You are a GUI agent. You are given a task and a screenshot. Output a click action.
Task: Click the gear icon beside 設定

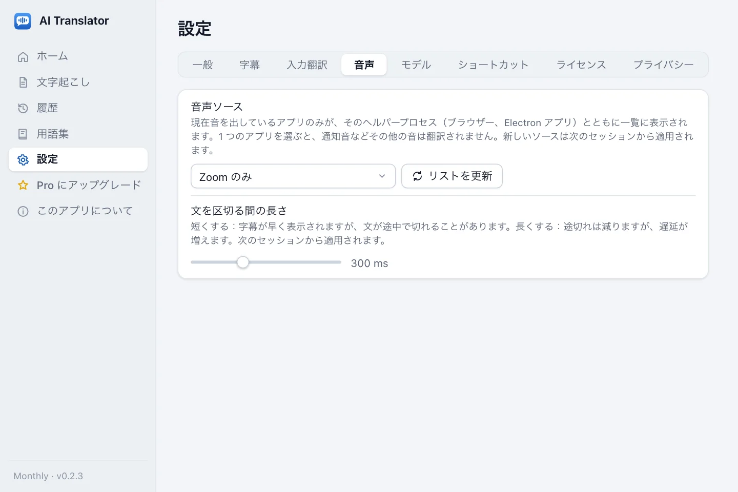[x=23, y=160]
